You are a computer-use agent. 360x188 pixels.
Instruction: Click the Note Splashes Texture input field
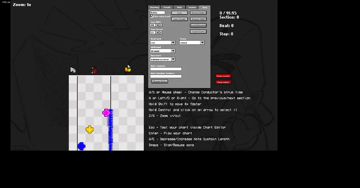pyautogui.click(x=166, y=76)
